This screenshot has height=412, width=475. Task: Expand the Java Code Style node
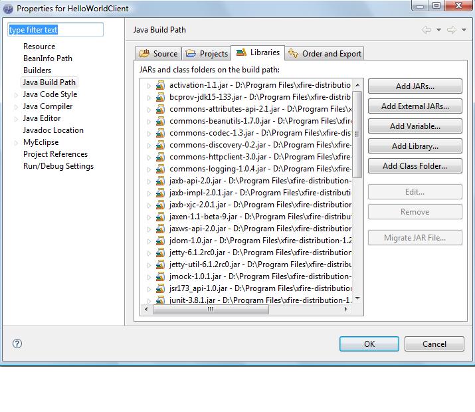[x=17, y=95]
